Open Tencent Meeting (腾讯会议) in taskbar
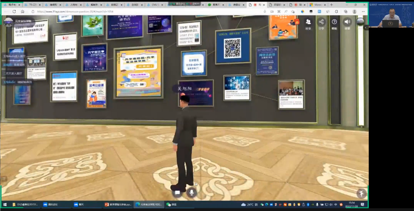Viewport: 414px width, 211px height. click(51, 204)
